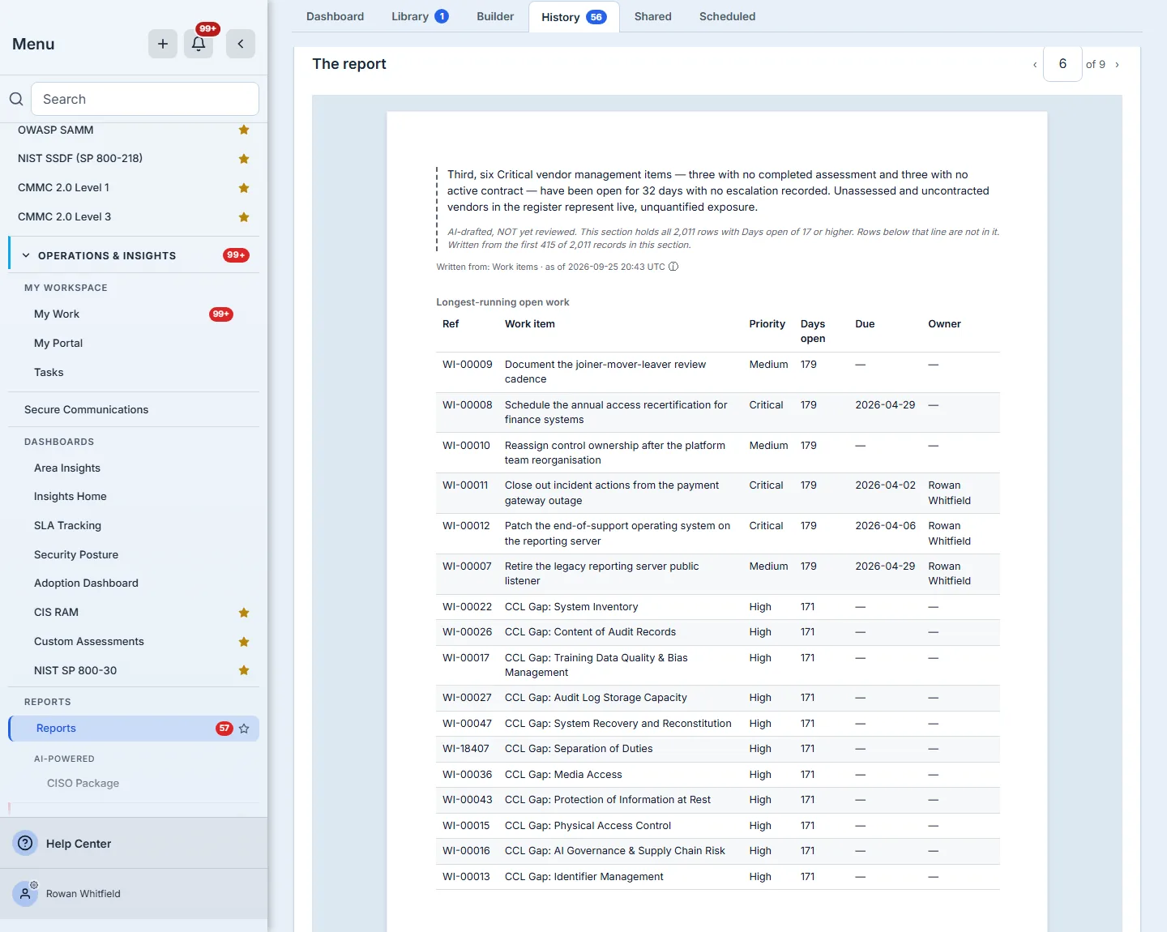Image resolution: width=1167 pixels, height=932 pixels.
Task: Select the WI-18407 reference cell
Action: coord(466,749)
